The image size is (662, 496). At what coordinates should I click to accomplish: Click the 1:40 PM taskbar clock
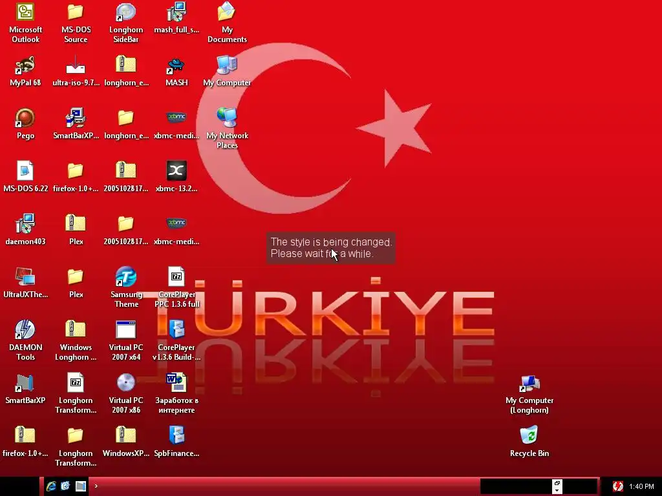click(641, 486)
